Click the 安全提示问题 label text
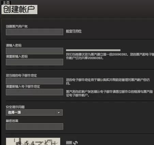The image size is (154, 145). pyautogui.click(x=15, y=107)
